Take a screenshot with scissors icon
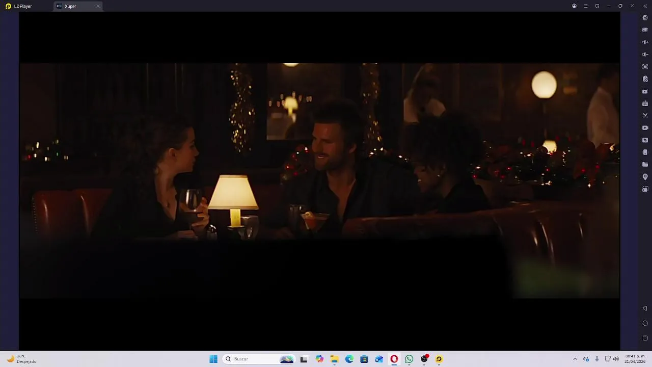Screen dimensions: 652x367 coord(645,116)
